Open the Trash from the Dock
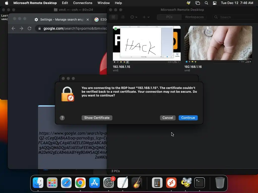This screenshot has height=193, width=258. pyautogui.click(x=220, y=182)
